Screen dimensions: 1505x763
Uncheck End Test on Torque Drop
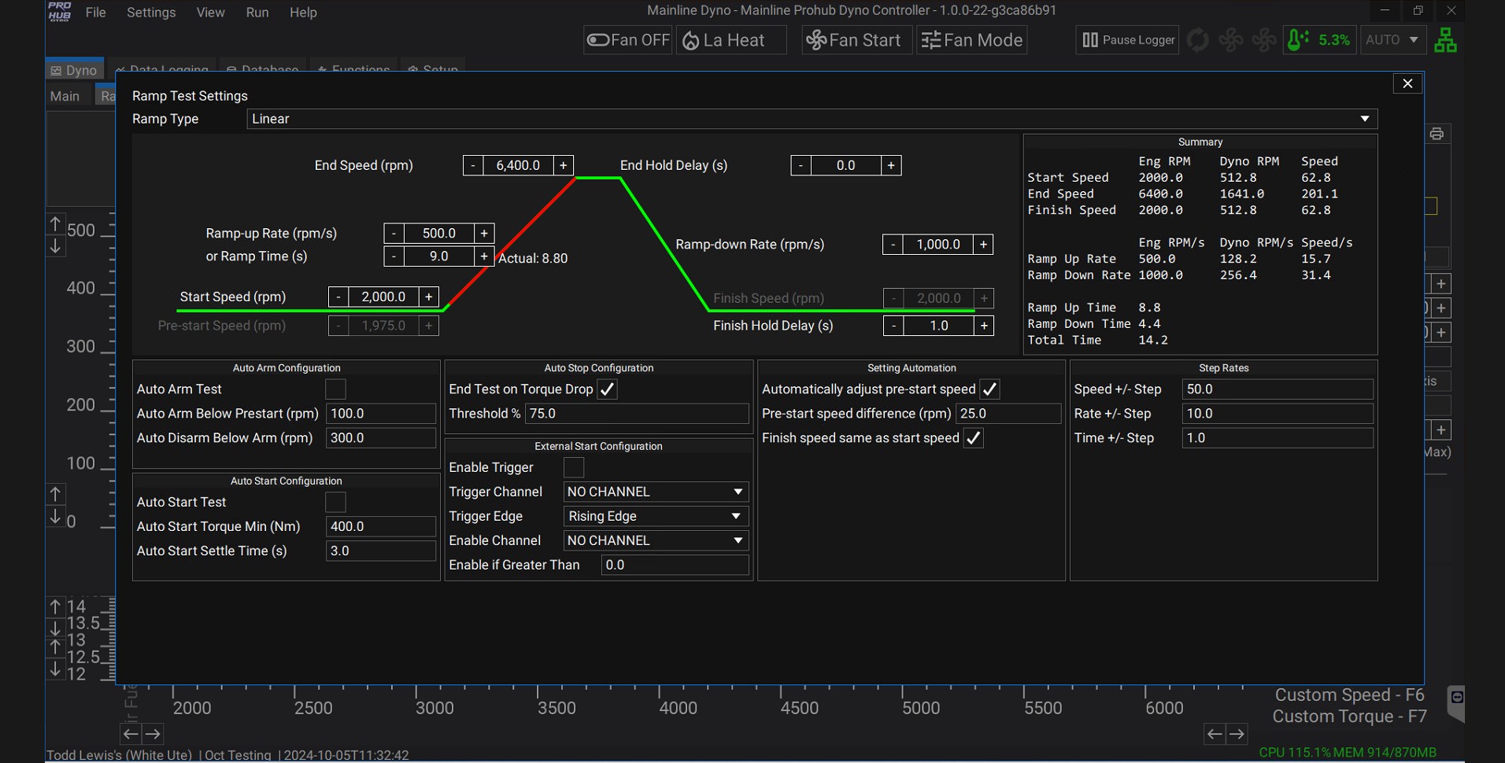(607, 389)
